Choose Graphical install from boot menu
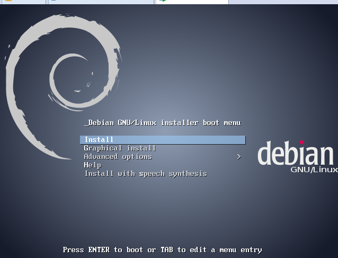Viewport: 338px width, 258px height. [x=120, y=148]
